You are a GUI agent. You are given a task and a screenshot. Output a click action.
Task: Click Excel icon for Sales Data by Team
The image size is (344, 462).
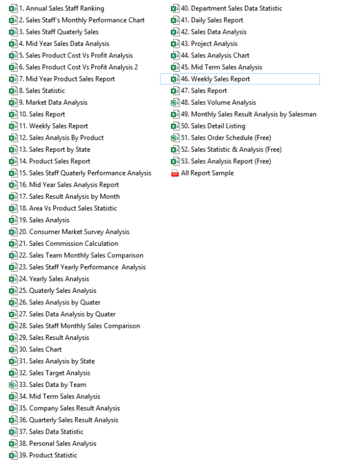[x=13, y=385]
